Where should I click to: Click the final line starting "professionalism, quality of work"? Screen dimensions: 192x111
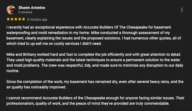click(88, 103)
